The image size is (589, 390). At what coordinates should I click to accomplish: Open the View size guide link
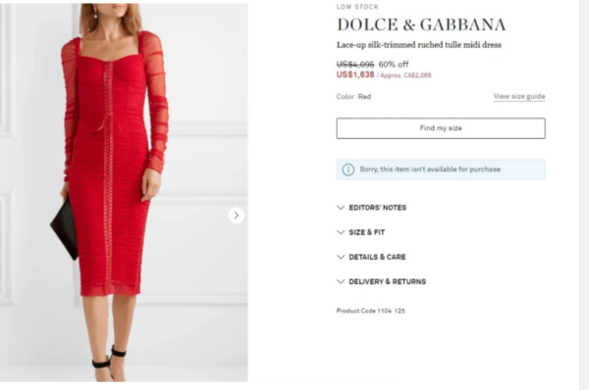point(519,96)
